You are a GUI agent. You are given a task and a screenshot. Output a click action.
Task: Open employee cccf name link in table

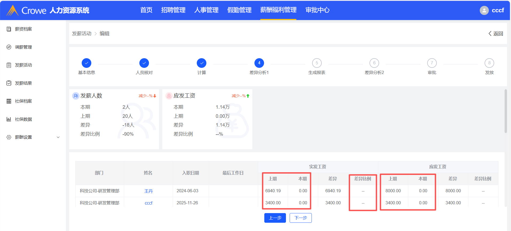point(148,203)
